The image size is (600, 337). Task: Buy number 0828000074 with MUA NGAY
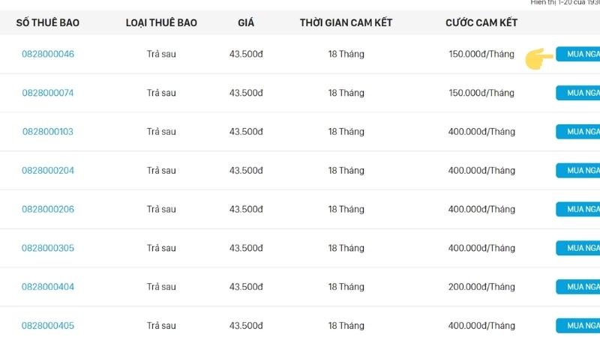[x=578, y=93]
